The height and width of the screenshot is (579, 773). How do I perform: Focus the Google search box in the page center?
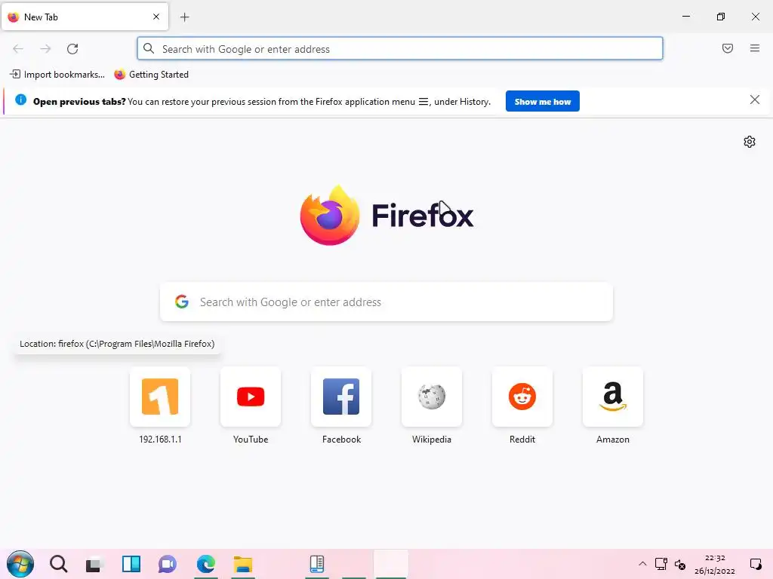(386, 302)
